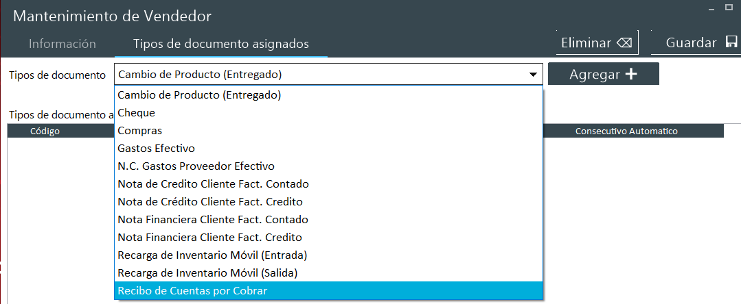
Task: Open Tipos de documento asignados tab
Action: click(x=221, y=44)
